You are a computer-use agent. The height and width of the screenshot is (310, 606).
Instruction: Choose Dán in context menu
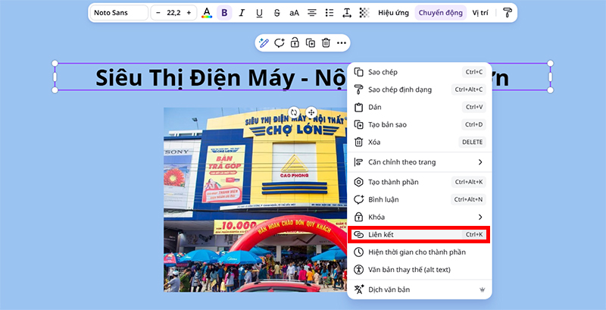[420, 107]
